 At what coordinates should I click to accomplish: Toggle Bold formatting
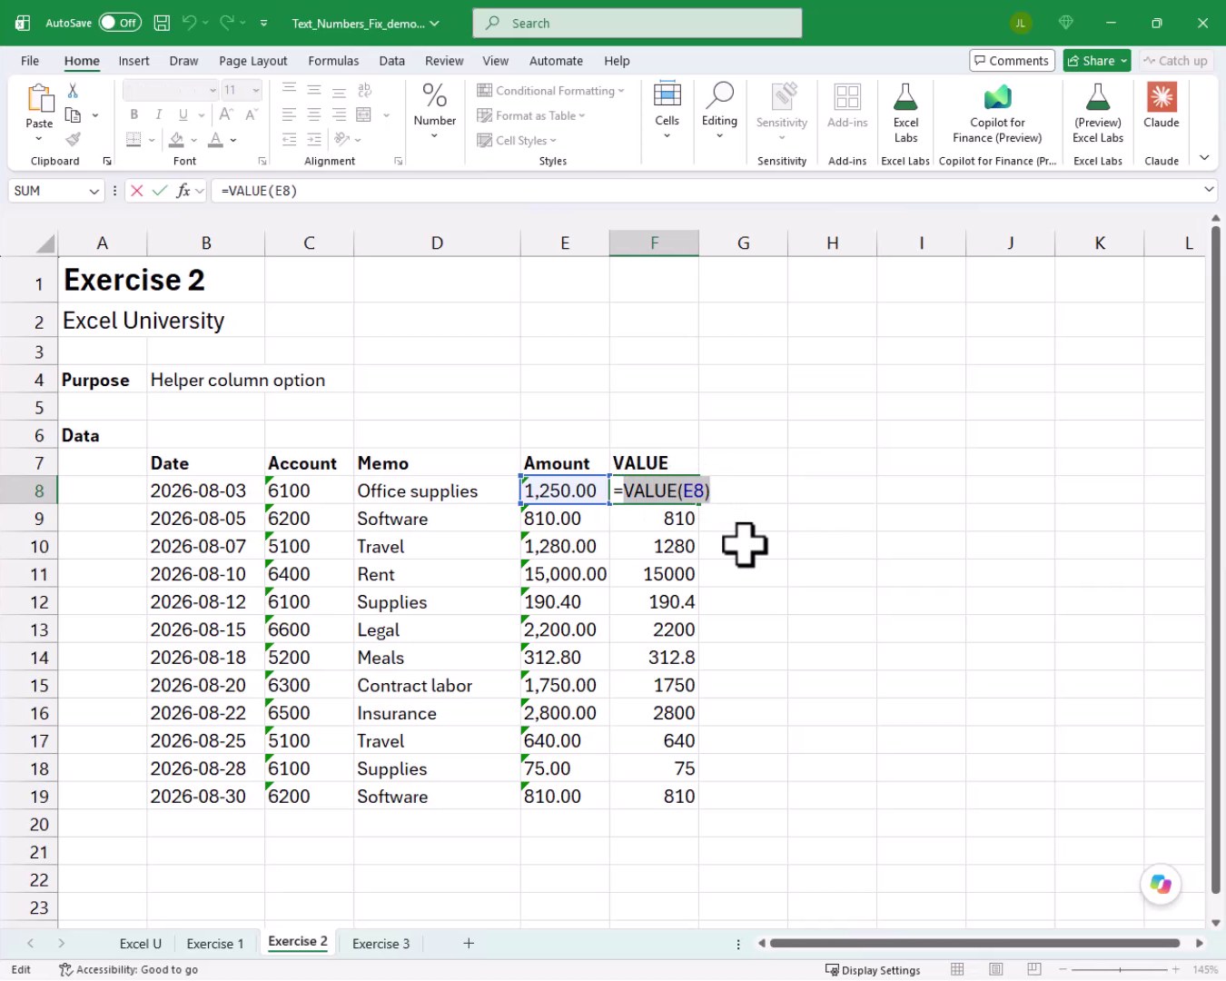point(134,114)
